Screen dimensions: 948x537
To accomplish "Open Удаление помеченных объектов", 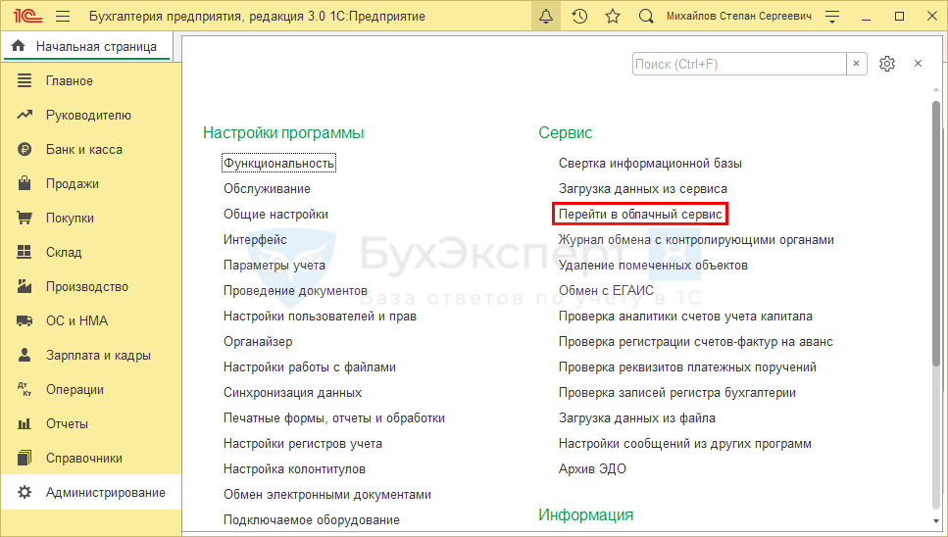I will pos(653,266).
